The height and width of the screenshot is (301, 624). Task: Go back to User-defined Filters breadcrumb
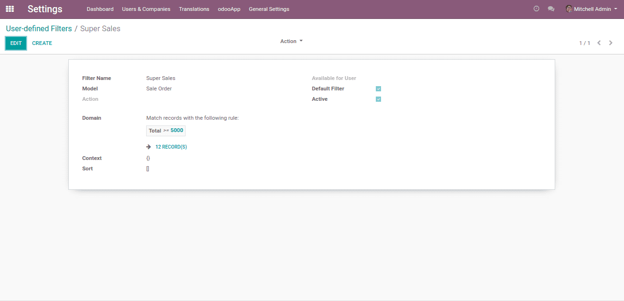tap(39, 28)
